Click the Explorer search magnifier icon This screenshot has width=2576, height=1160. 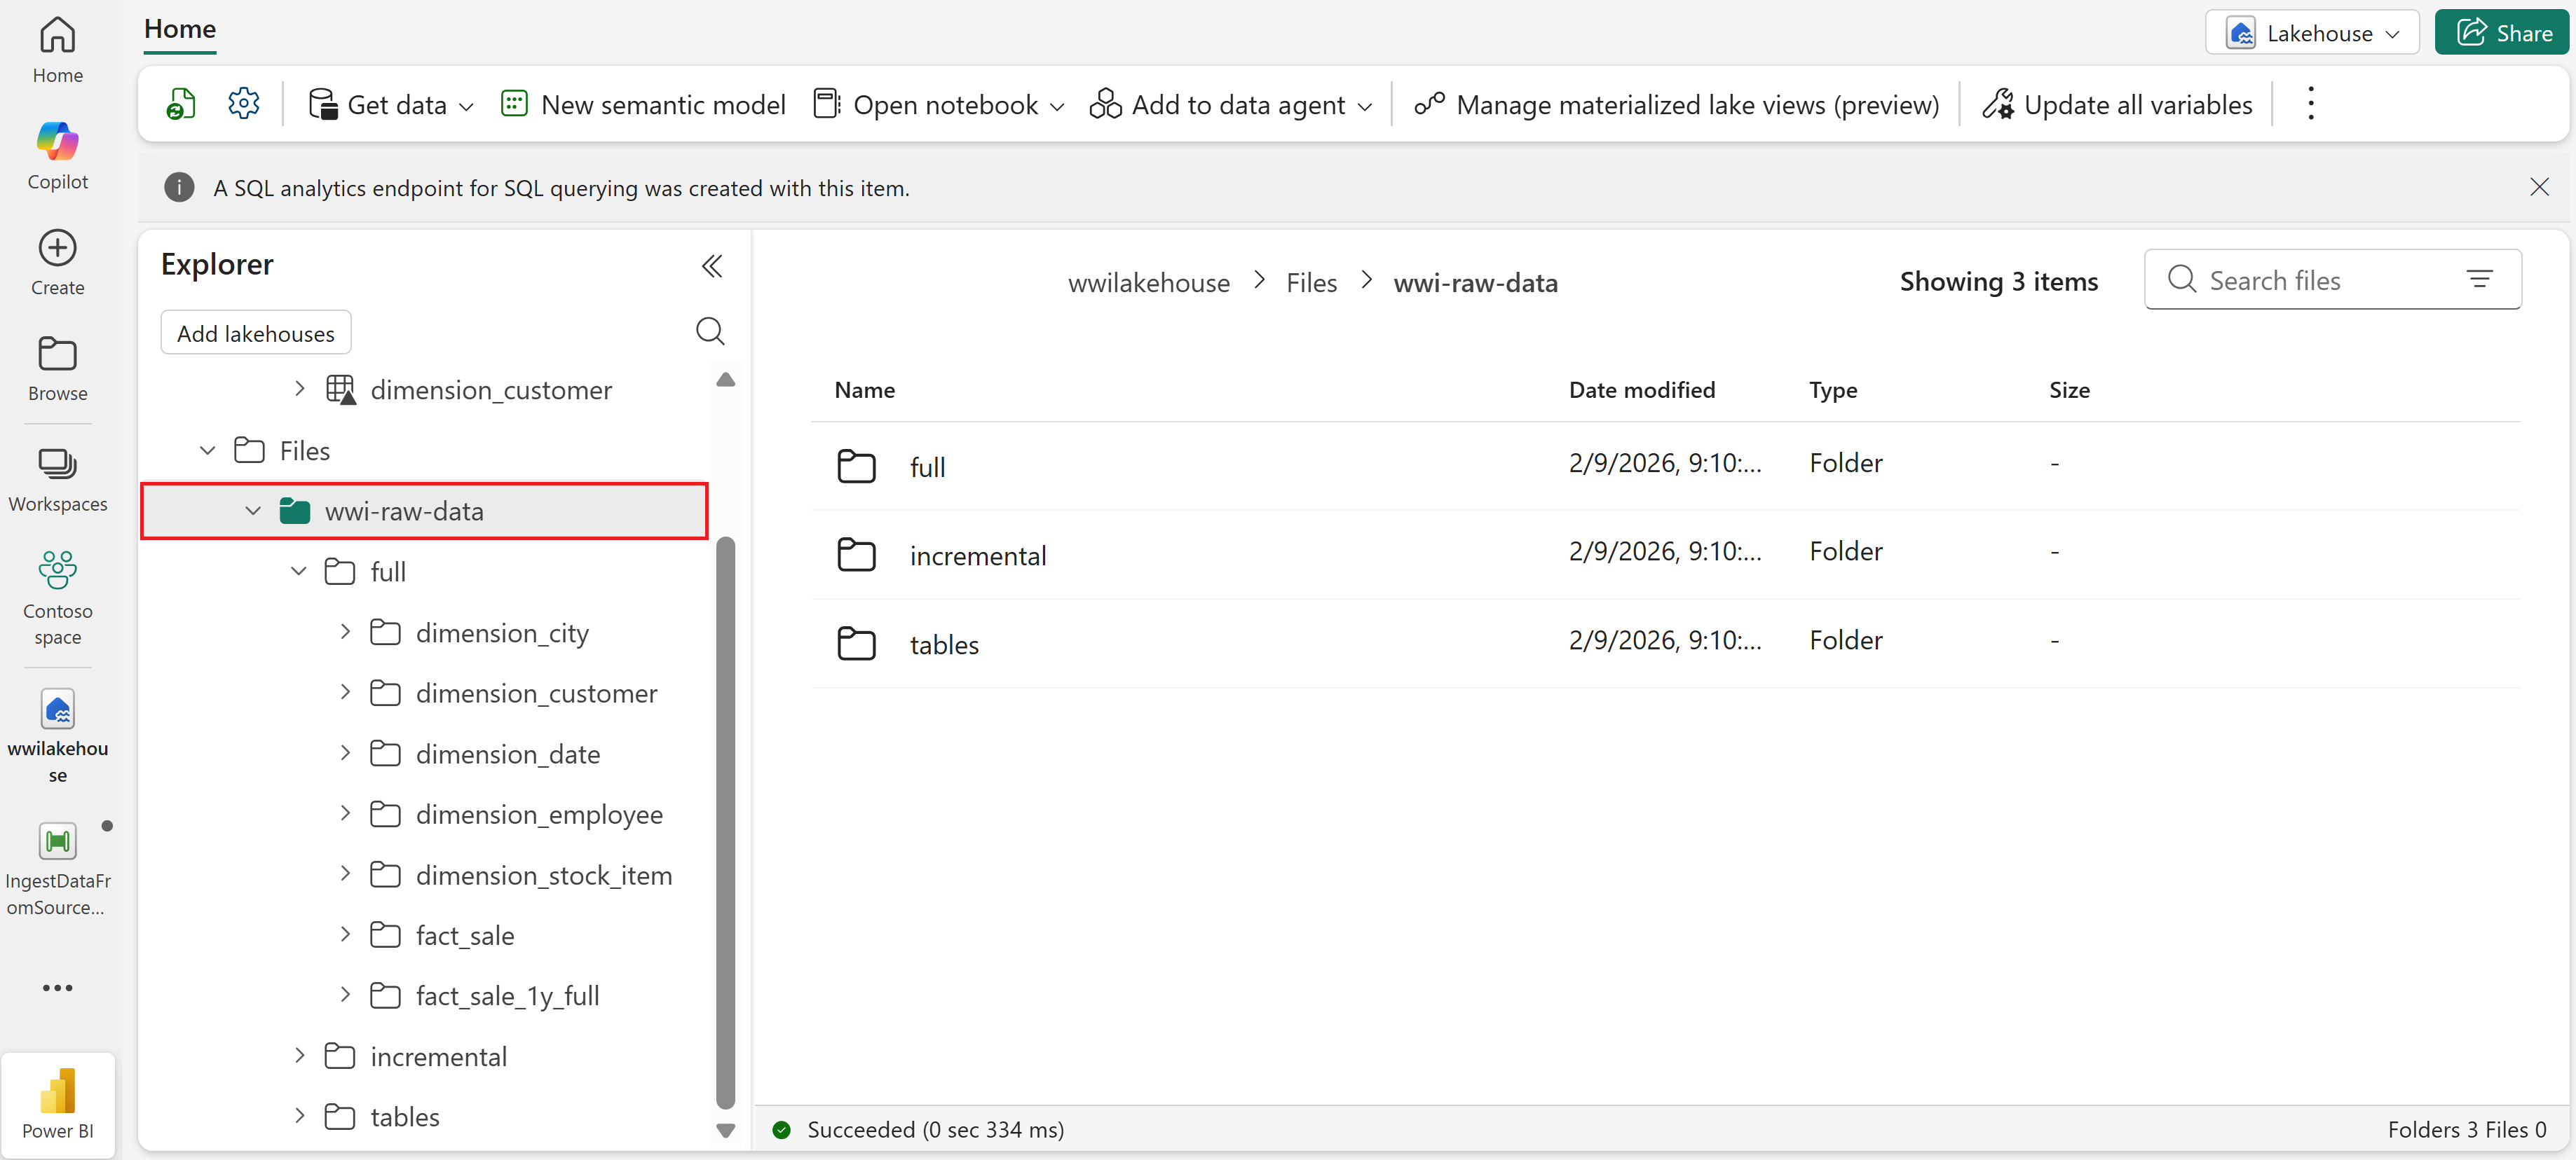pyautogui.click(x=709, y=332)
